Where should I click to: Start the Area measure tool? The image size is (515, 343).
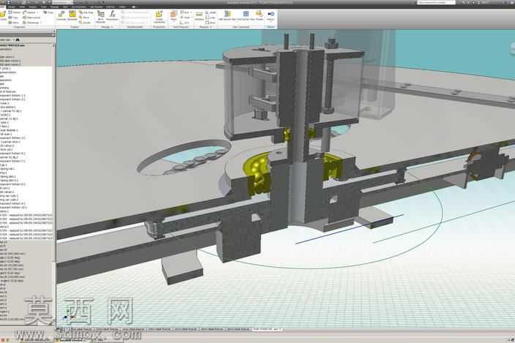coord(211,23)
